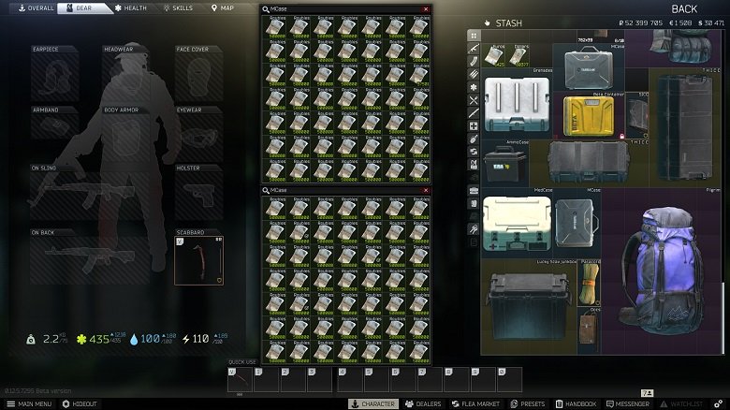Select the brown Docs case

coord(589,330)
